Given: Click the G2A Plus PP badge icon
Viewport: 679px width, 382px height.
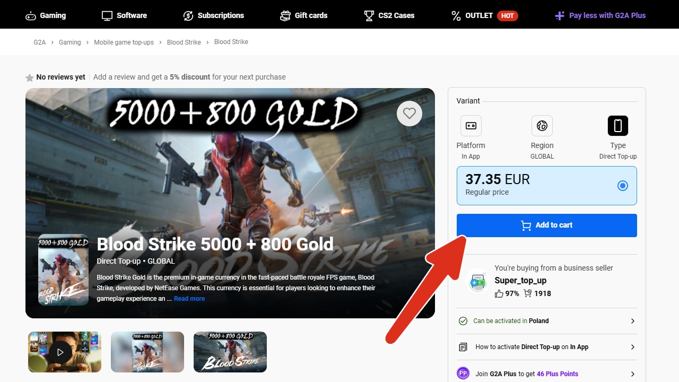Looking at the screenshot, I should (x=463, y=374).
